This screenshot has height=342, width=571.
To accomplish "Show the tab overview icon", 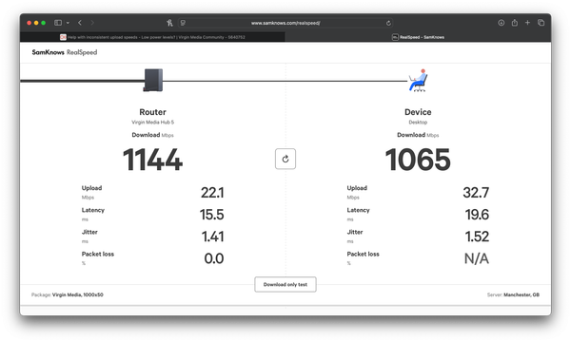I will coord(541,23).
